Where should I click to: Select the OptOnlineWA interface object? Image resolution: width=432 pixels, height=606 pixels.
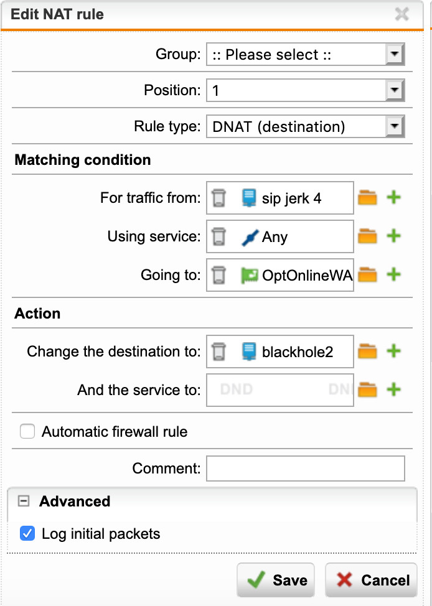click(x=297, y=275)
